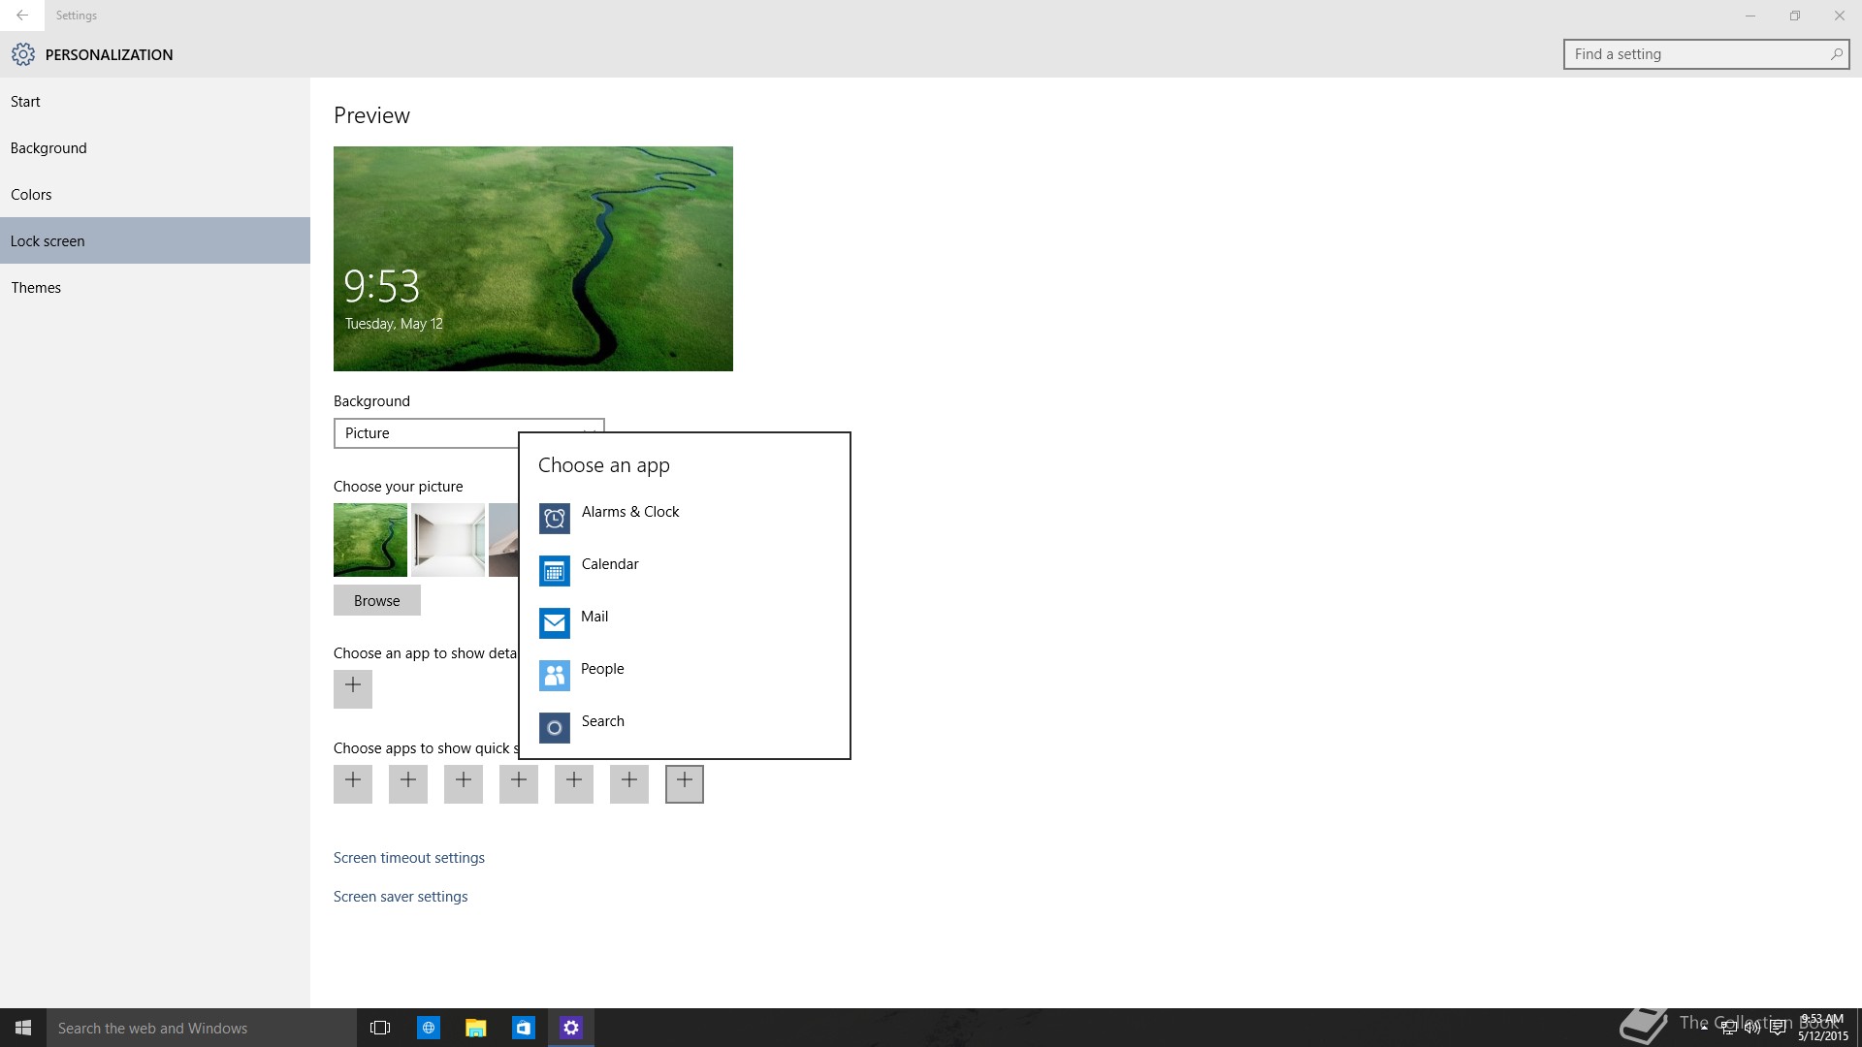Choose the Search app icon
Viewport: 1862px width, 1047px height.
coord(555,728)
